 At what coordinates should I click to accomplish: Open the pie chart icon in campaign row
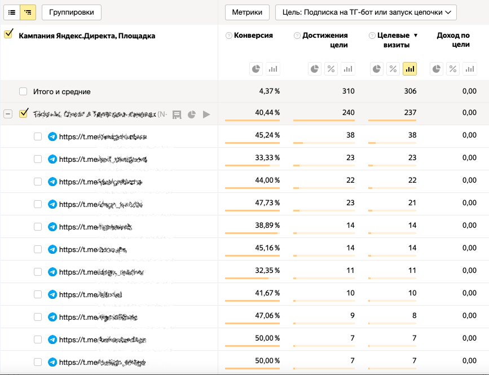(x=192, y=114)
